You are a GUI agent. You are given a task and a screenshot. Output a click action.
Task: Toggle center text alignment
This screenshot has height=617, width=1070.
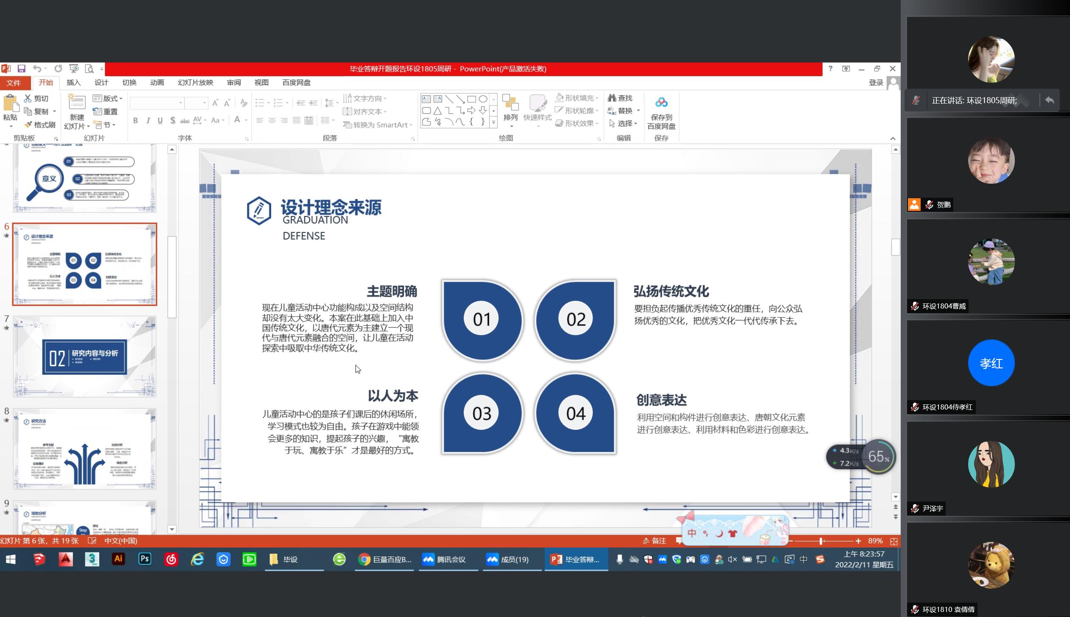tap(272, 121)
